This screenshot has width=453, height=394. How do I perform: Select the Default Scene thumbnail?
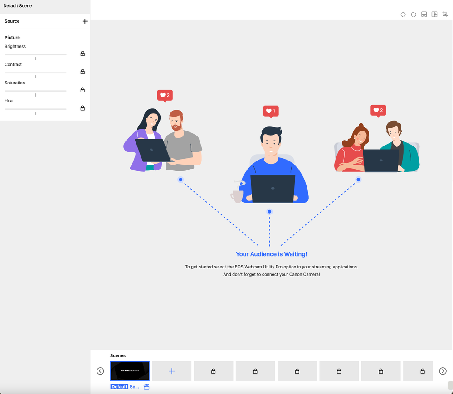coord(130,371)
